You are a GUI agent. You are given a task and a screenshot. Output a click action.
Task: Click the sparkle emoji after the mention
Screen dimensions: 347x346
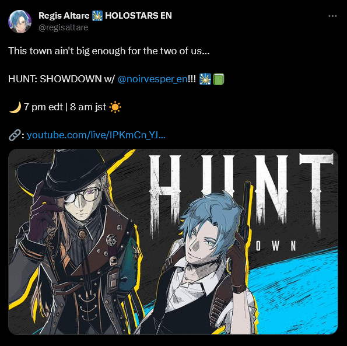(205, 79)
